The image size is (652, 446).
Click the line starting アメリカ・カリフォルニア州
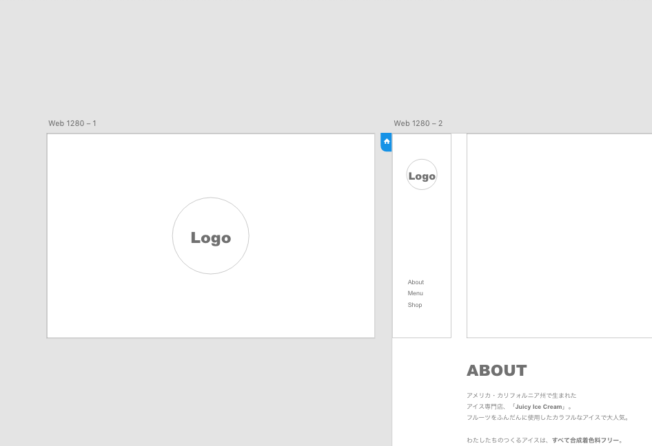click(522, 395)
